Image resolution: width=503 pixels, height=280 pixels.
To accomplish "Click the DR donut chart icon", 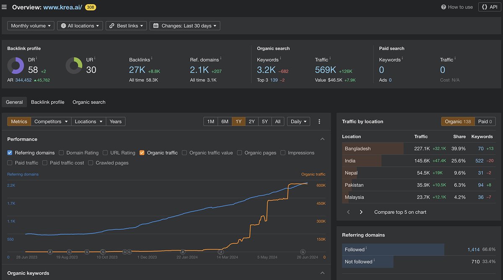I will coord(16,66).
